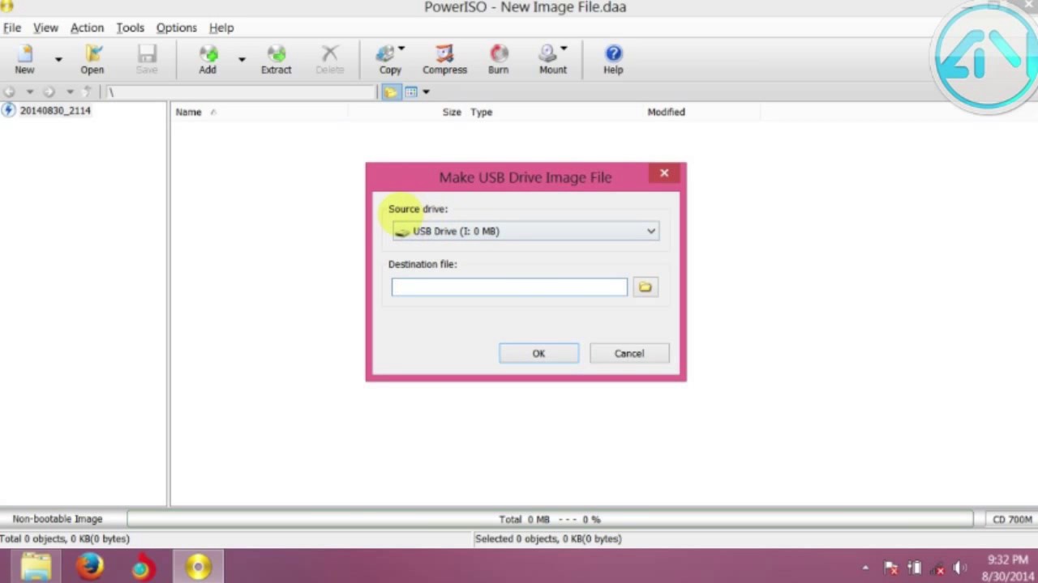1038x583 pixels.
Task: Open File Explorer from the taskbar
Action: tap(36, 566)
